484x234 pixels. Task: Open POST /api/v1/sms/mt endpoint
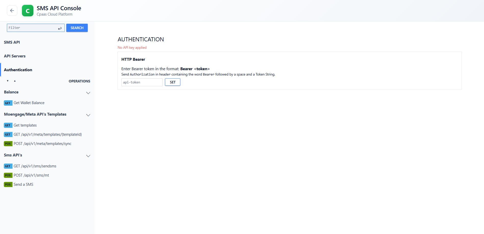[31, 175]
